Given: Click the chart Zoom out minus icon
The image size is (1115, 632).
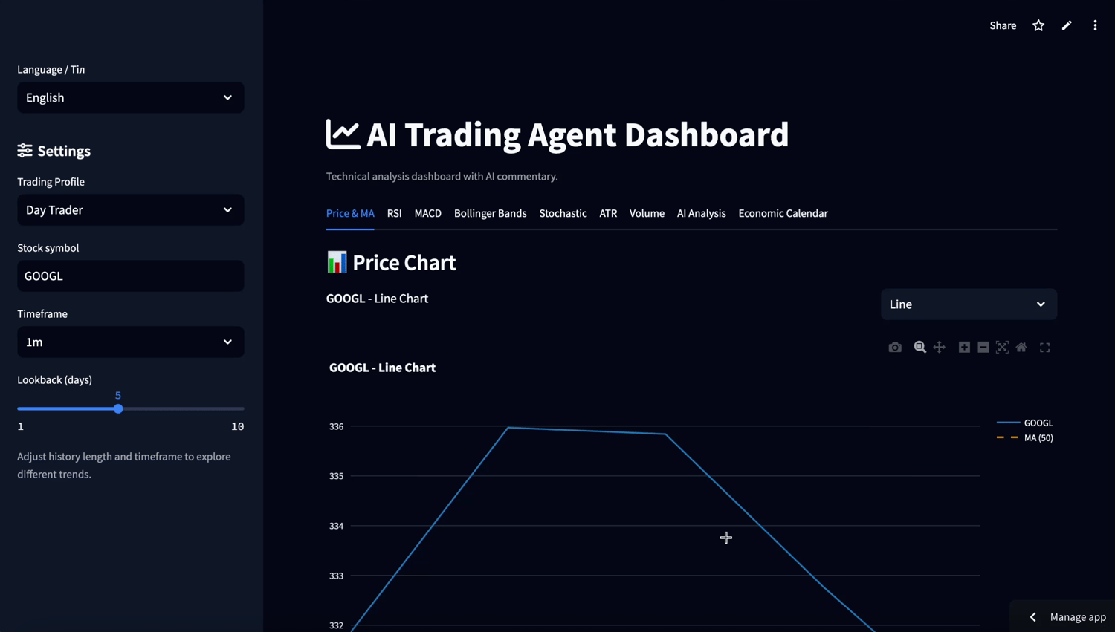Looking at the screenshot, I should [x=983, y=348].
